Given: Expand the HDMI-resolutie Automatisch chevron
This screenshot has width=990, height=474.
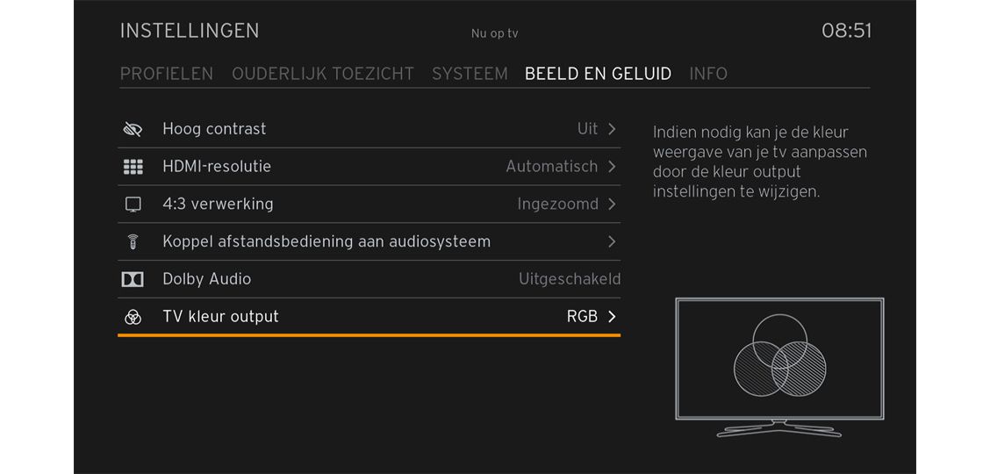Looking at the screenshot, I should pyautogui.click(x=612, y=167).
